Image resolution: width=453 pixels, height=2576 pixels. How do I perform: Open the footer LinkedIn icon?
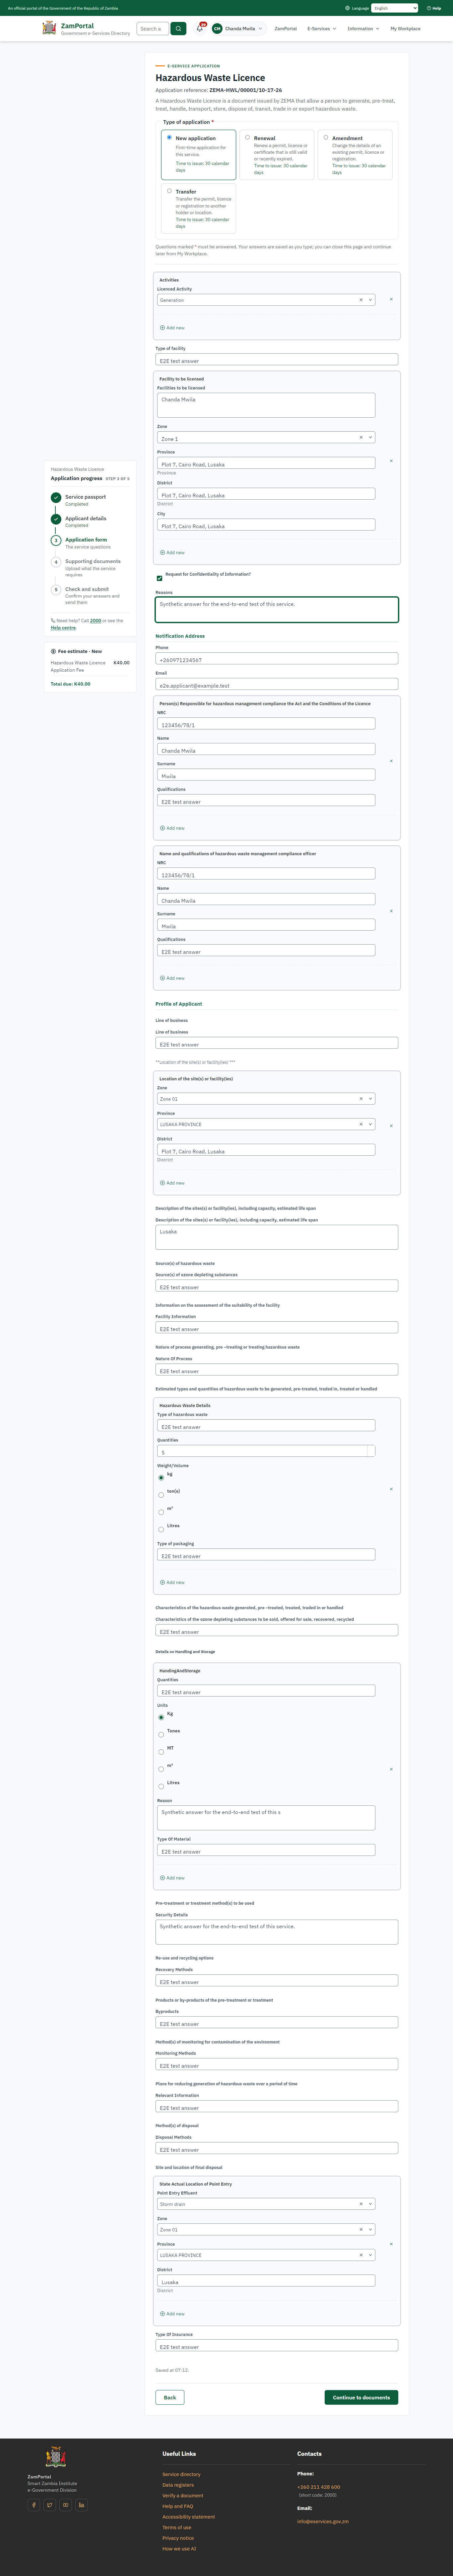[x=82, y=2505]
